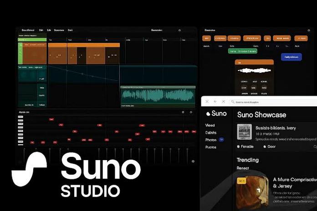Open Vieed in the Suno sidebar
Viewport: 317px width, 211px height.
click(x=210, y=125)
